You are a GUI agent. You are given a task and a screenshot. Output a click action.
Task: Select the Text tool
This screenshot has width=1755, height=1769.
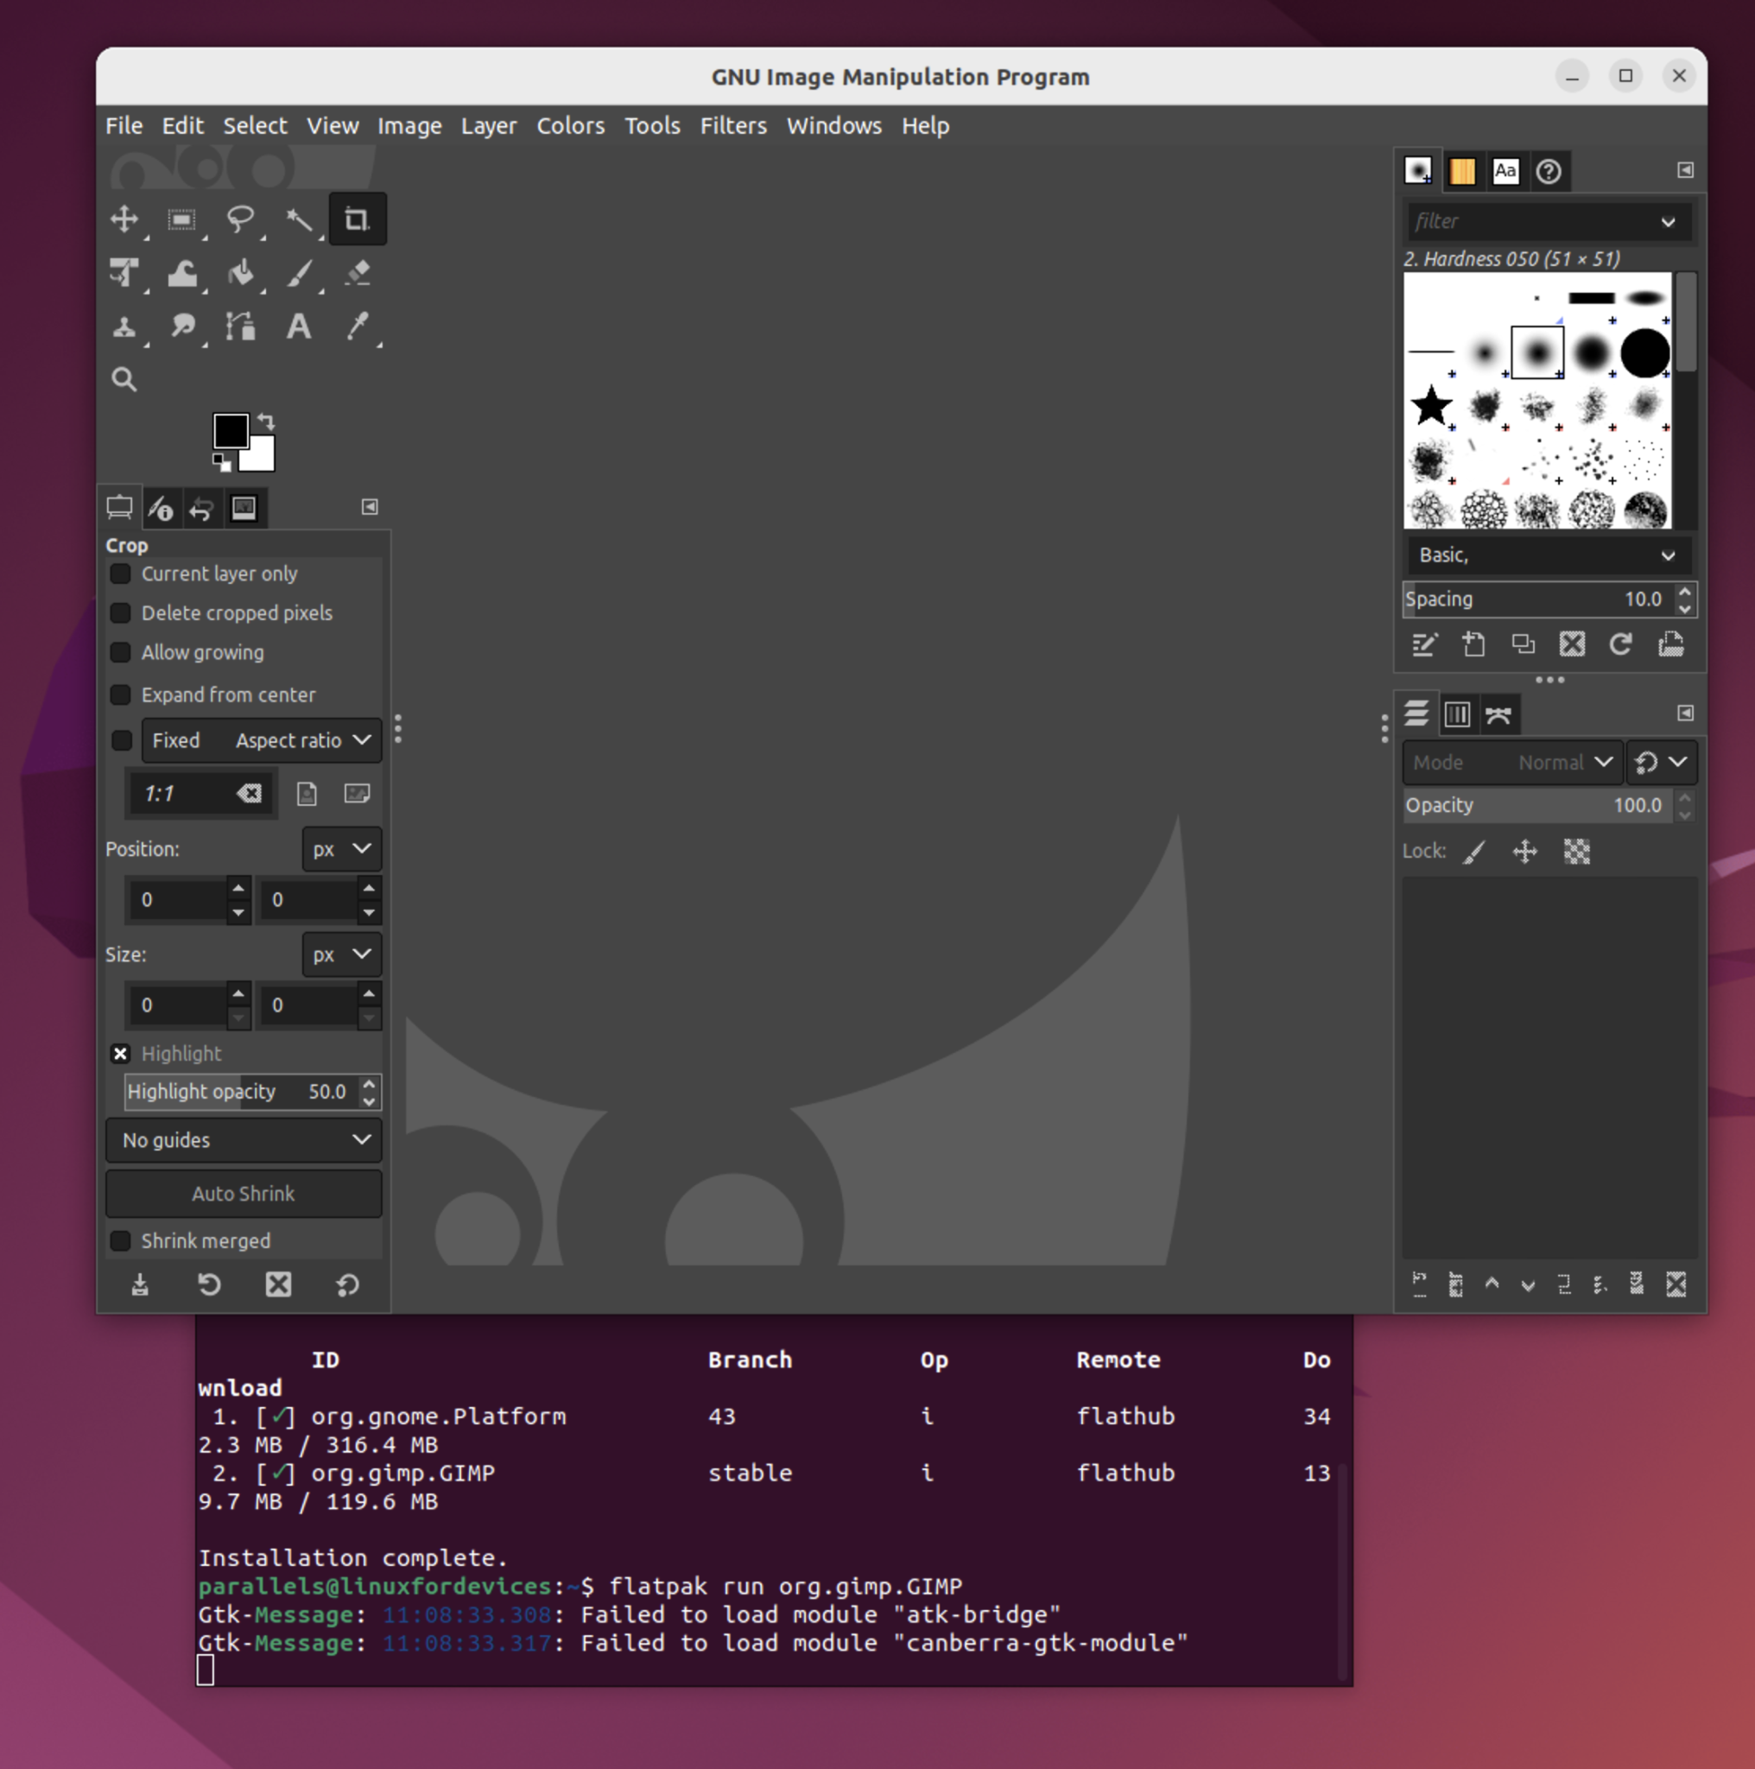[x=297, y=327]
